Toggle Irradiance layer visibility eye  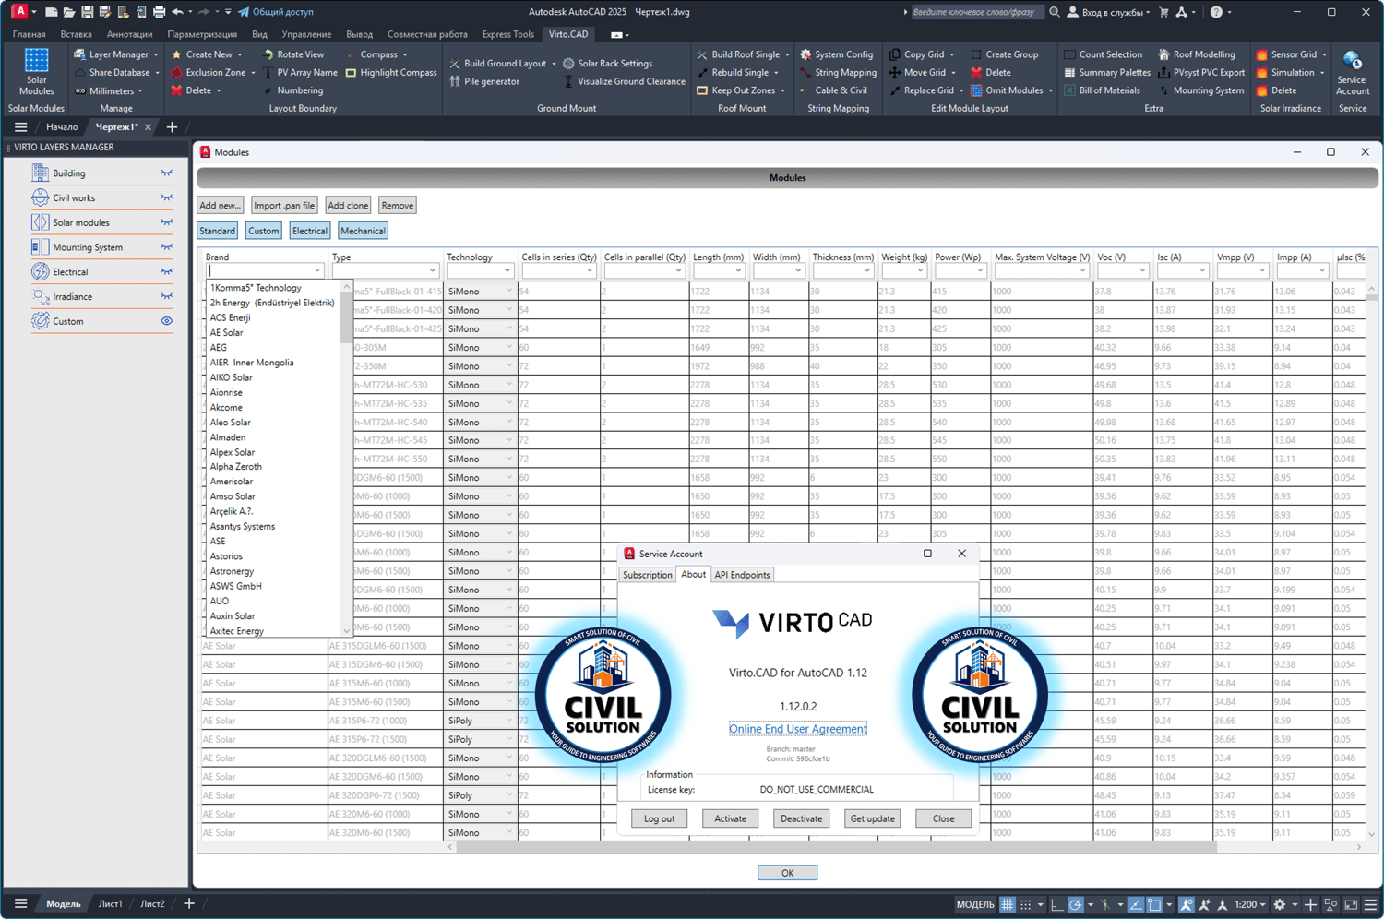[x=167, y=296]
